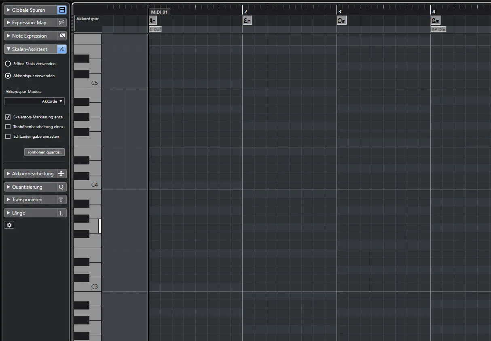Click the Expression-Map icon button
Screen dimensions: 491x341
pos(61,23)
